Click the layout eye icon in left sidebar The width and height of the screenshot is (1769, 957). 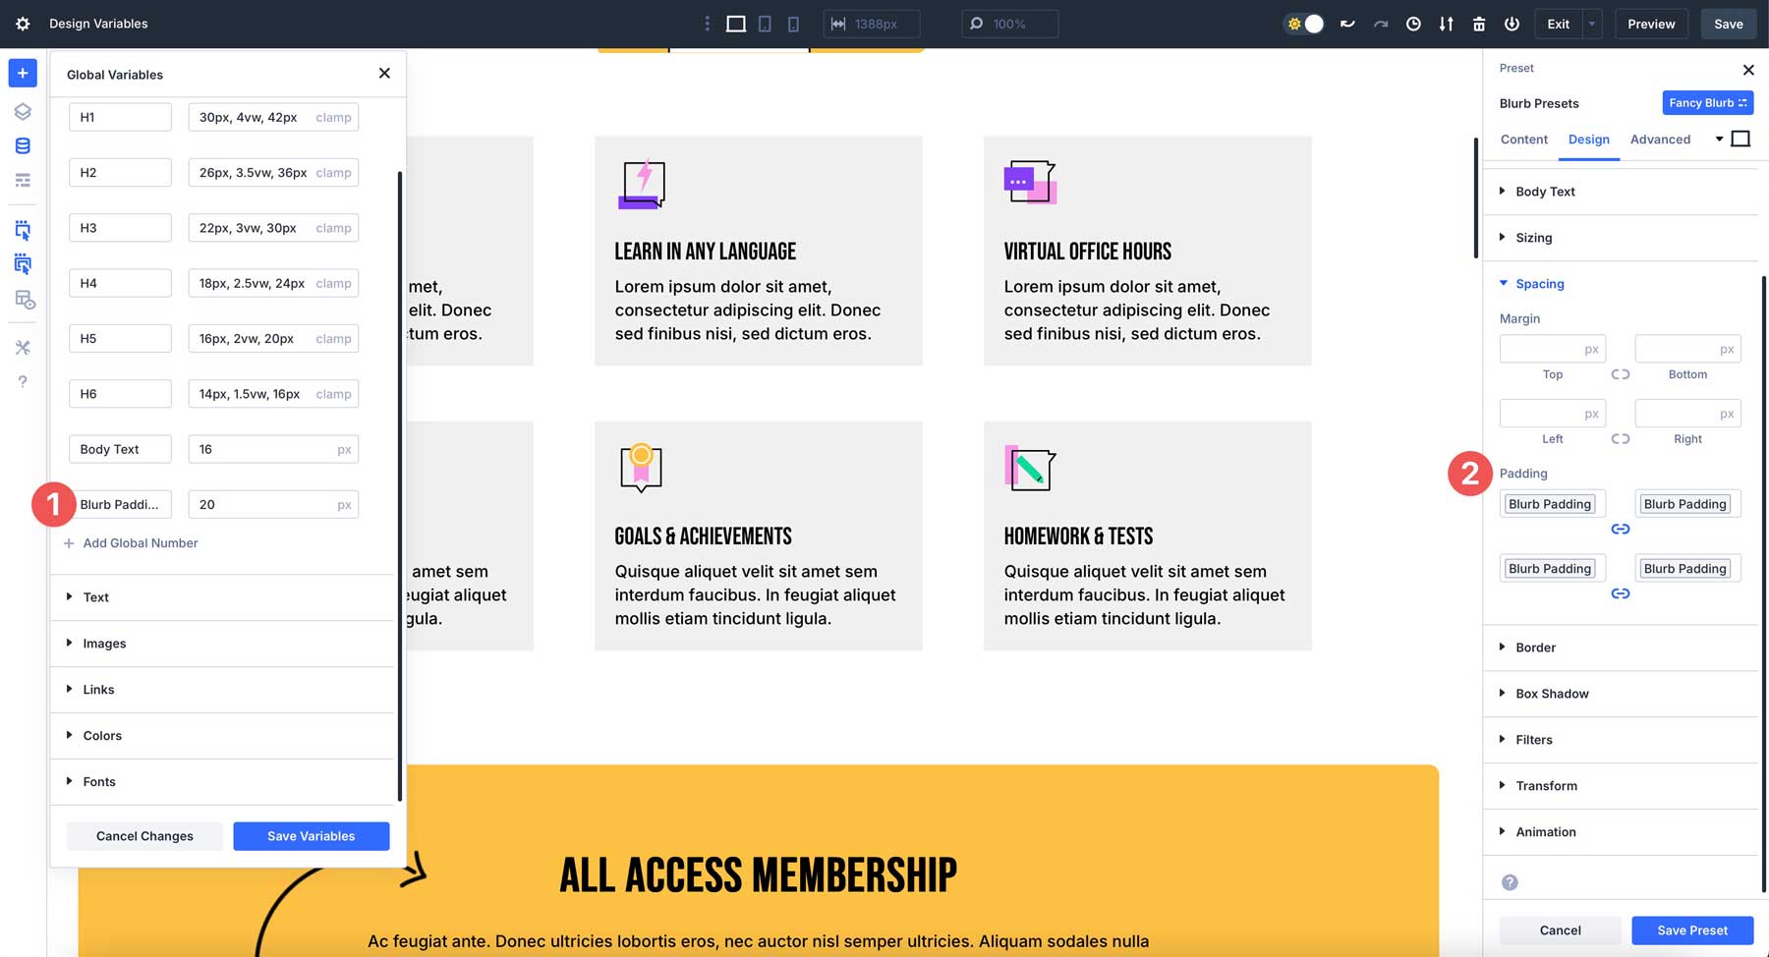[23, 300]
